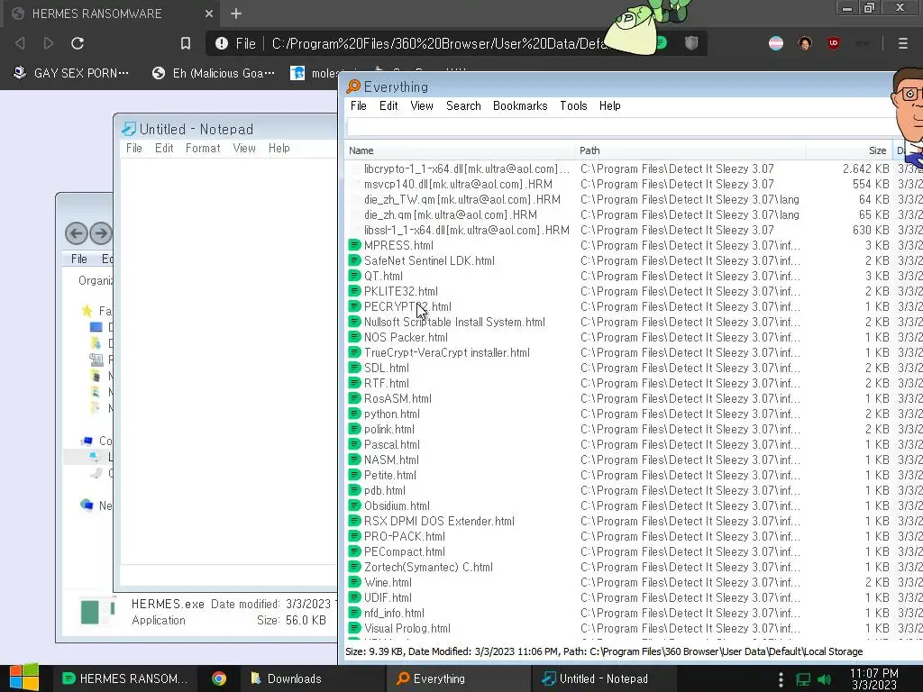
Task: Open Edit menu in Everything
Action: coord(388,106)
